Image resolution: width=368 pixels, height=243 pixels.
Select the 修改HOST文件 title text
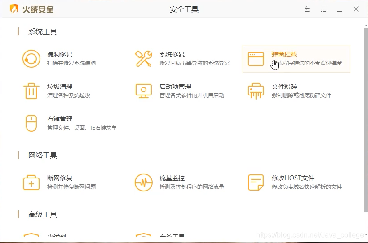point(293,178)
